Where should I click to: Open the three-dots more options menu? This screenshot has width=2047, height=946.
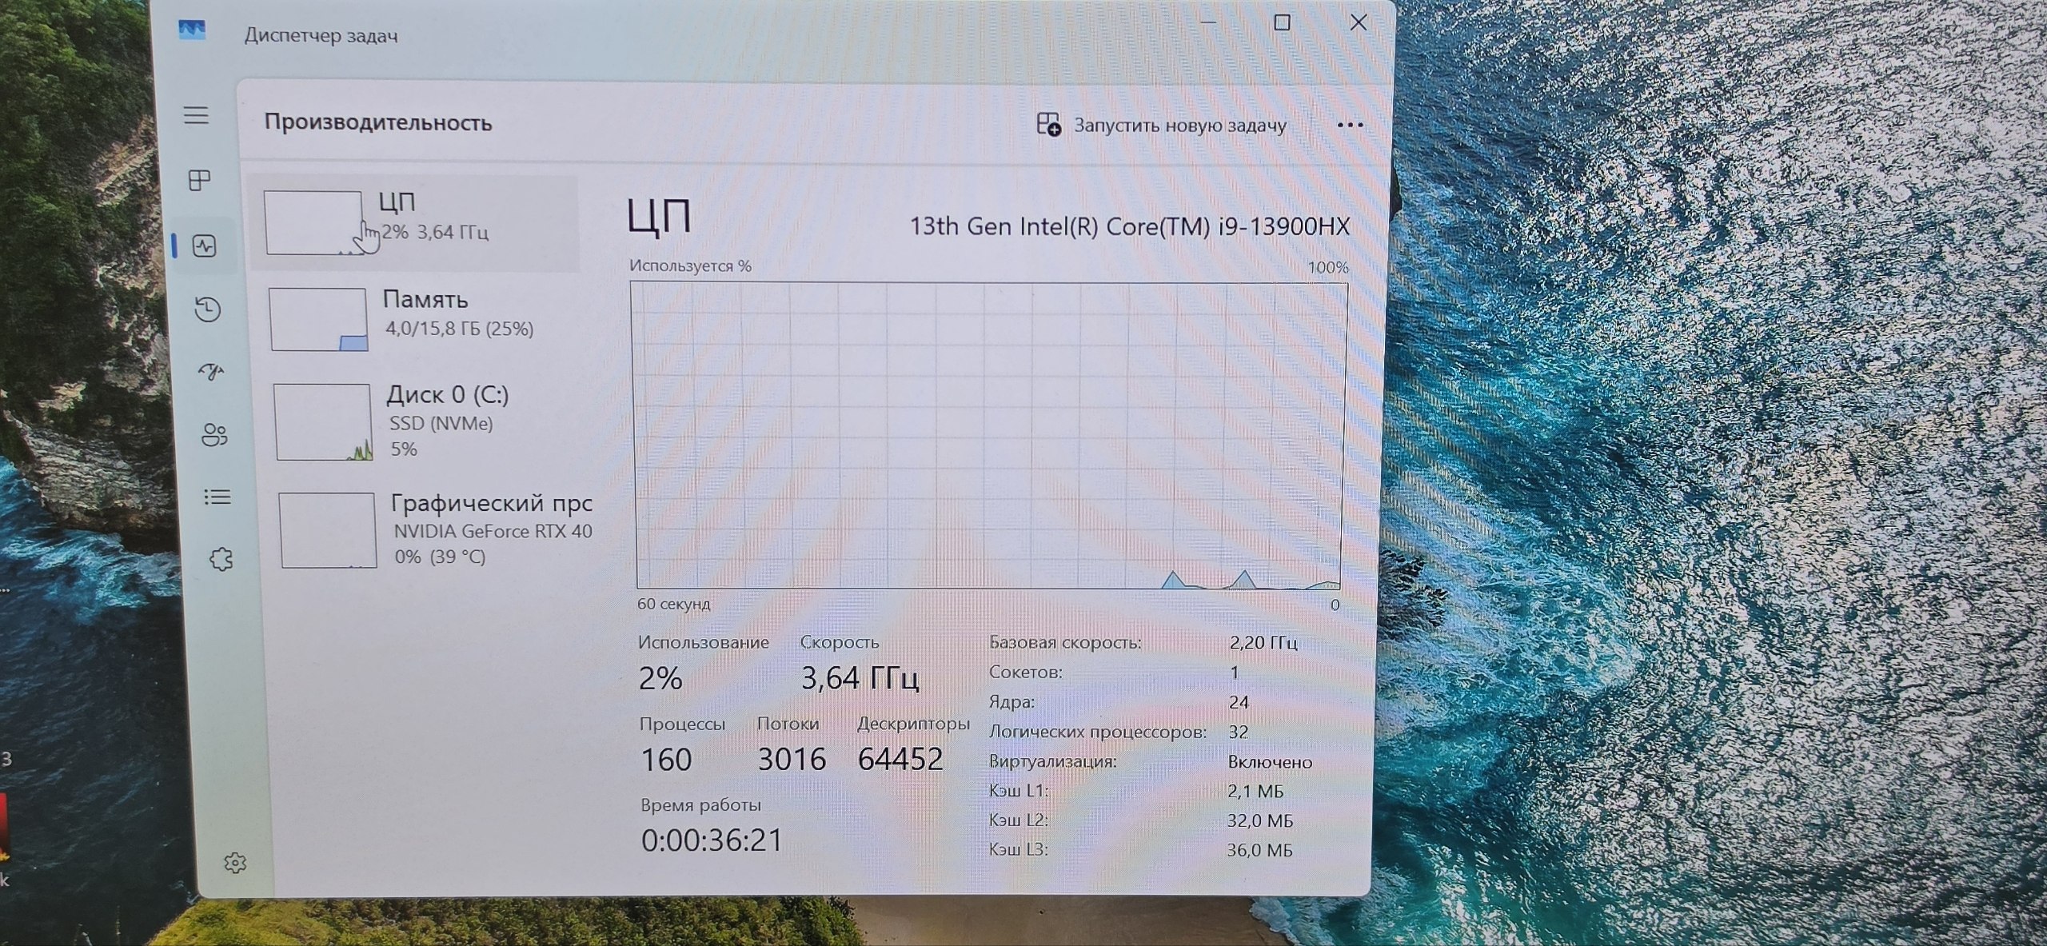[1350, 125]
